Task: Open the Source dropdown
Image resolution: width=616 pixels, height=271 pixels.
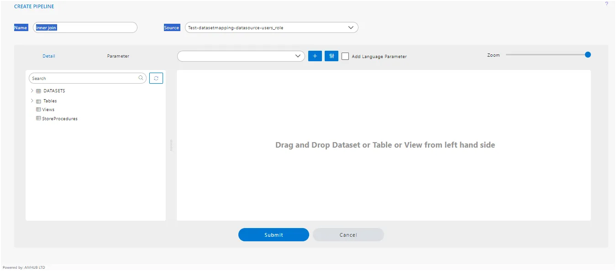Action: 271,27
